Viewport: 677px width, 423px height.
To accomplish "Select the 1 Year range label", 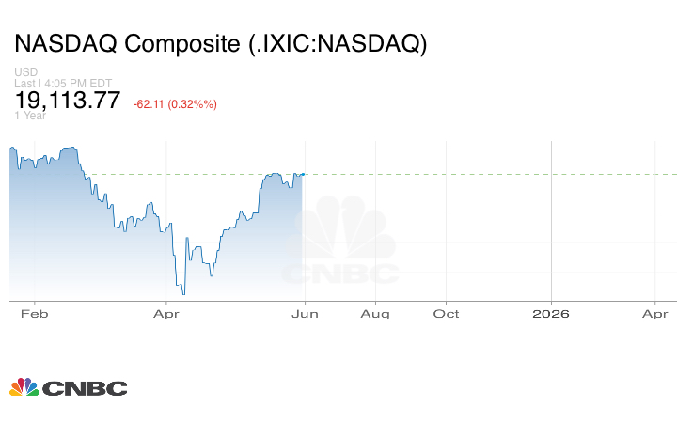I will (29, 116).
